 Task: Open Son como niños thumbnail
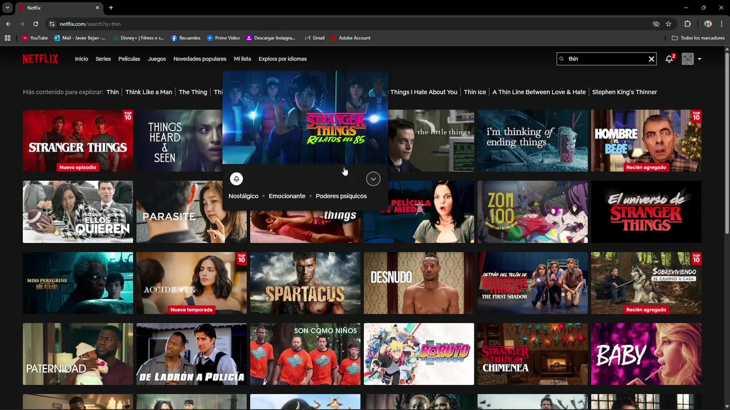click(305, 354)
